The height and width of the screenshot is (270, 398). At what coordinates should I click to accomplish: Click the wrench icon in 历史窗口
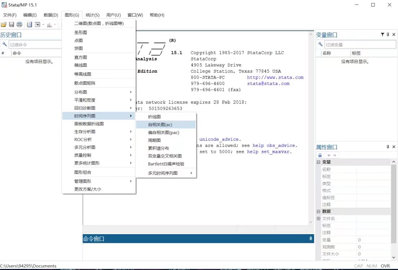pyautogui.click(x=4, y=44)
